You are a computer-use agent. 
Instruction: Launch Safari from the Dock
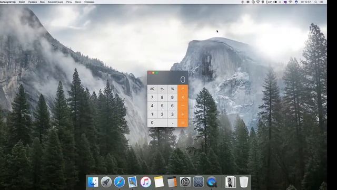120,182
